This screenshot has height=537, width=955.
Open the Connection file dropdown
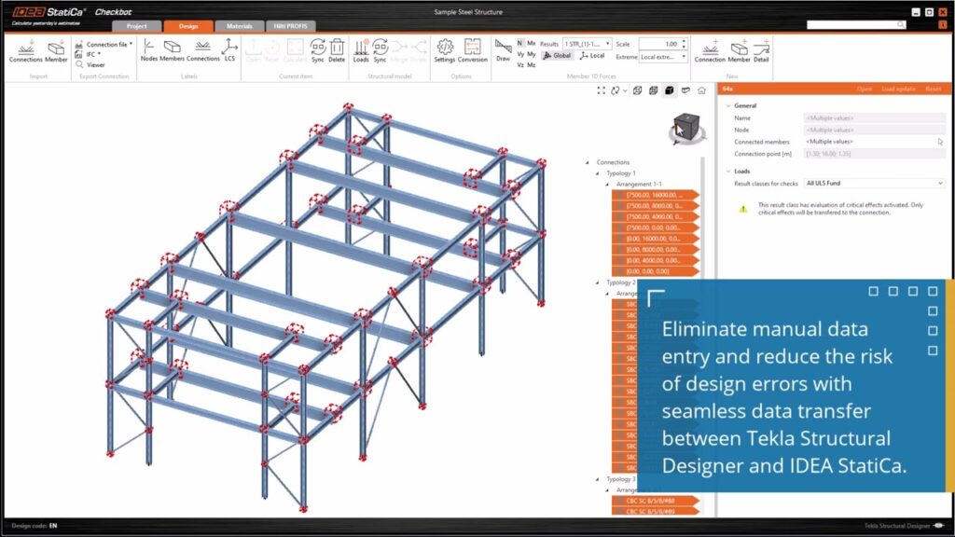(x=104, y=45)
